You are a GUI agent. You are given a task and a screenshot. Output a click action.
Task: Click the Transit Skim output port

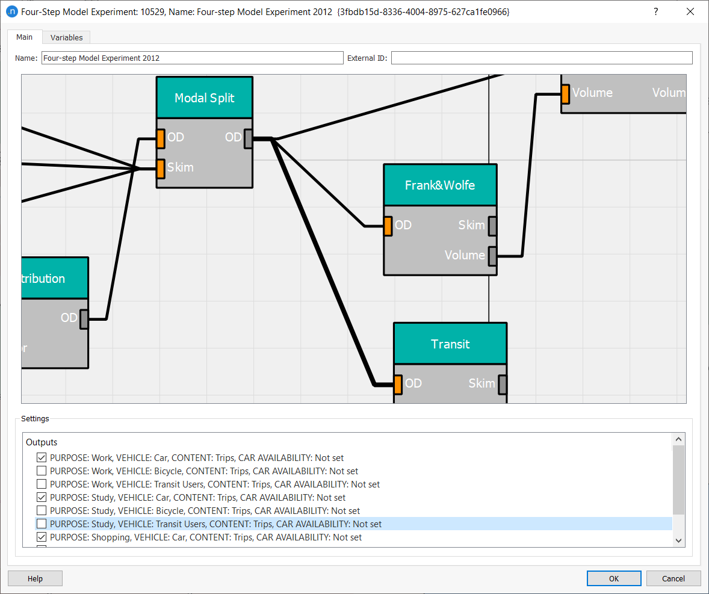point(502,384)
